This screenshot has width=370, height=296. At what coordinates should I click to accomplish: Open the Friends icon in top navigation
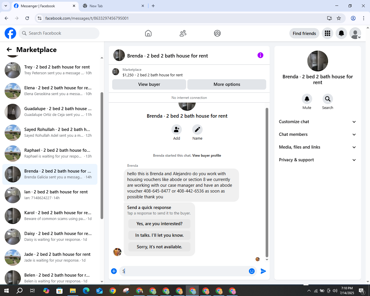coord(183,33)
